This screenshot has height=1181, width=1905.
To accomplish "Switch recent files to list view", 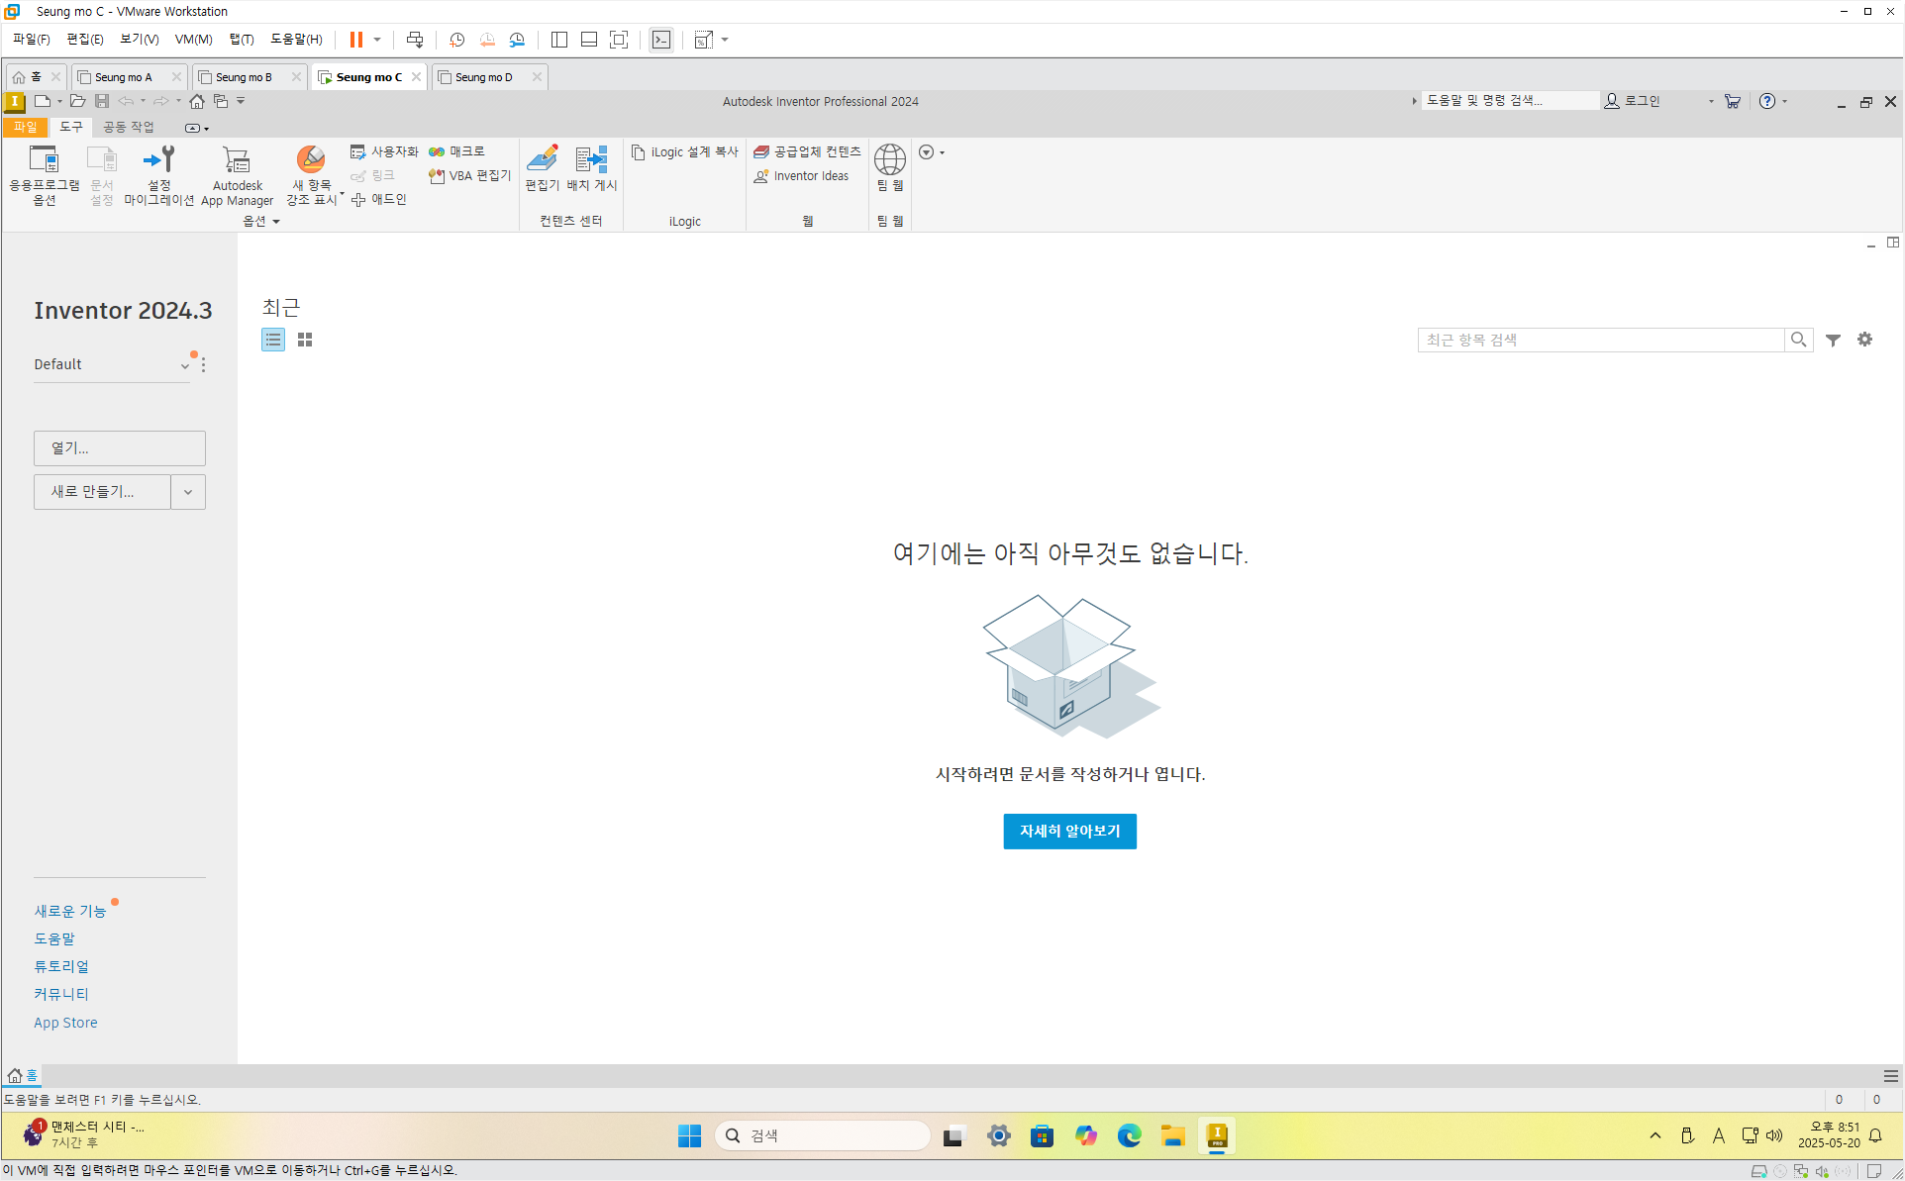I will (272, 340).
